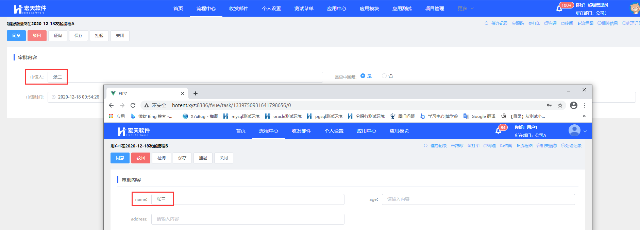
Task: Open 催办记录 in front window
Action: pos(435,146)
